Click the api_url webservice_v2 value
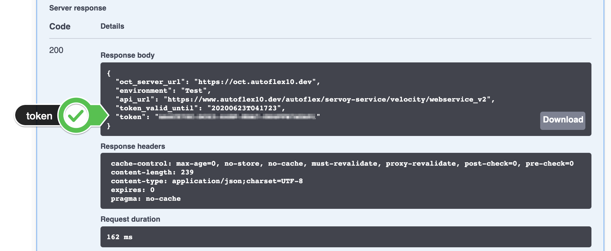Viewport: 611px width, 251px height. [x=327, y=99]
